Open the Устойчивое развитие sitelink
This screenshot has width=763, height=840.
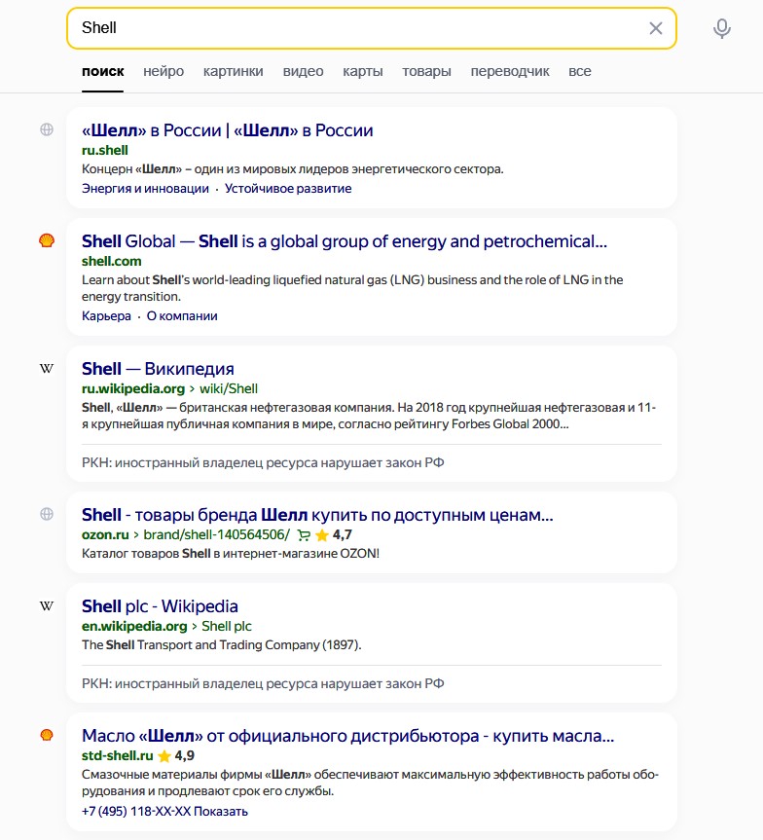pos(288,189)
